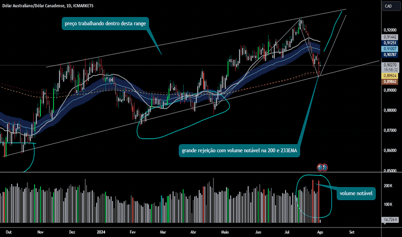Select the 'preço trabalhando dentro desta range' callout
402x237 pixels.
point(105,24)
